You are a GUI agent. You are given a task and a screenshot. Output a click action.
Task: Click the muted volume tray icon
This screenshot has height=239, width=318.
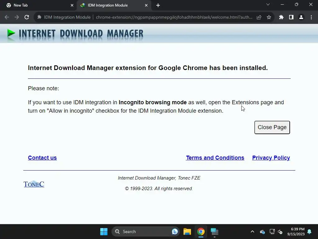280,232
